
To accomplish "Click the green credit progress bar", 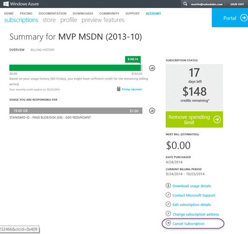I will [x=76, y=68].
